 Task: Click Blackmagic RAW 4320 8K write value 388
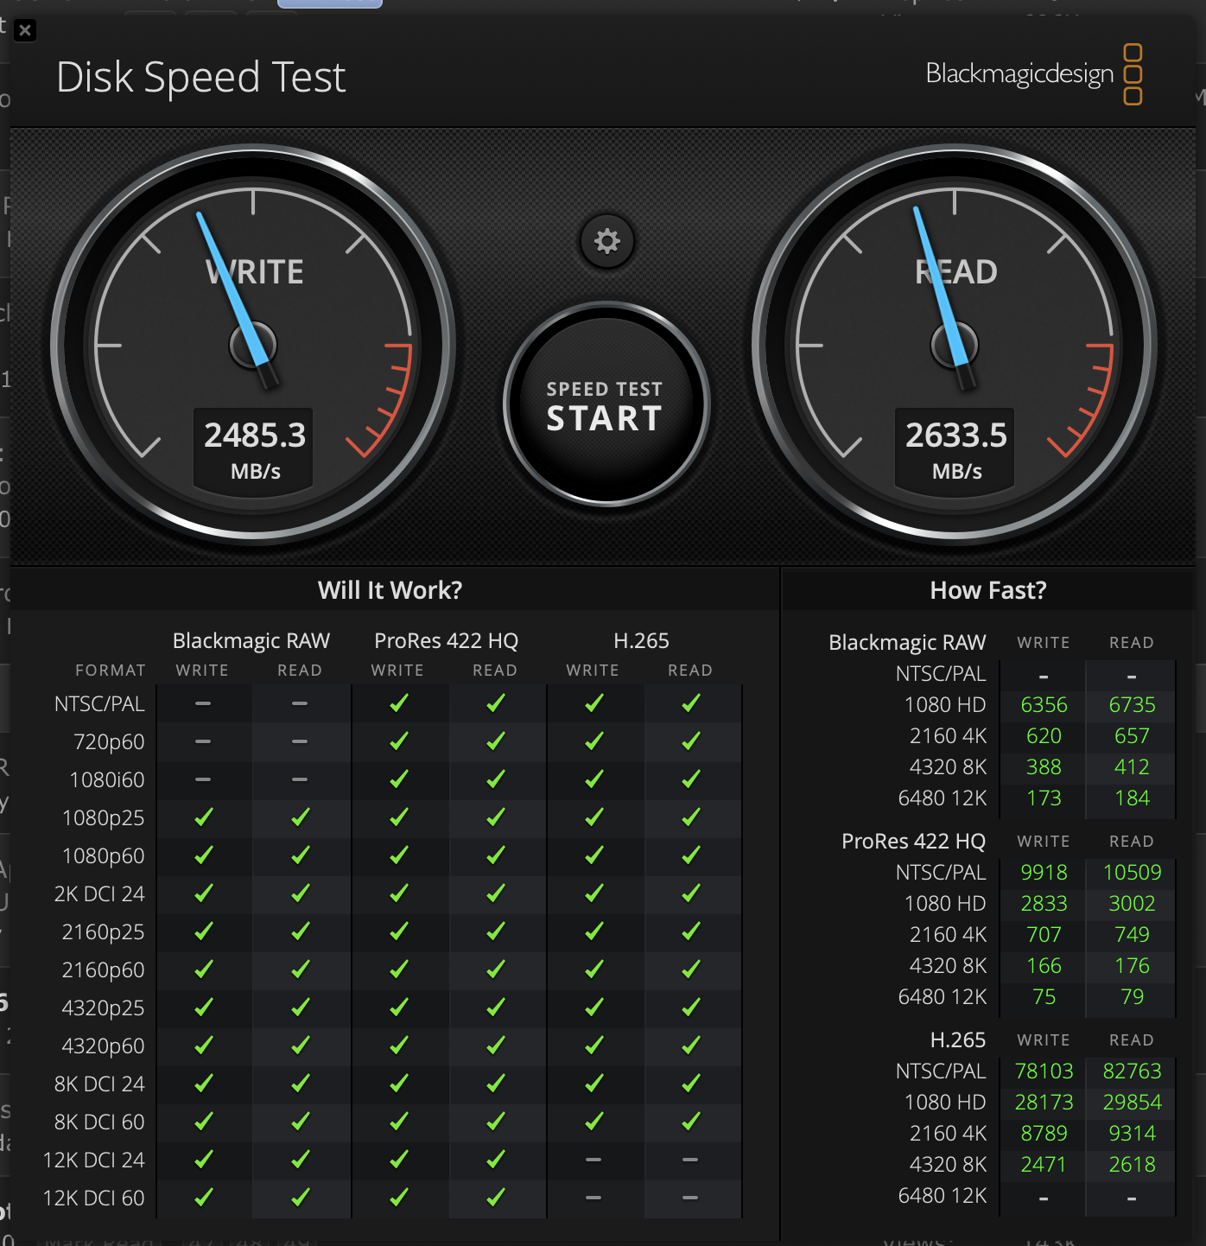tap(1044, 767)
